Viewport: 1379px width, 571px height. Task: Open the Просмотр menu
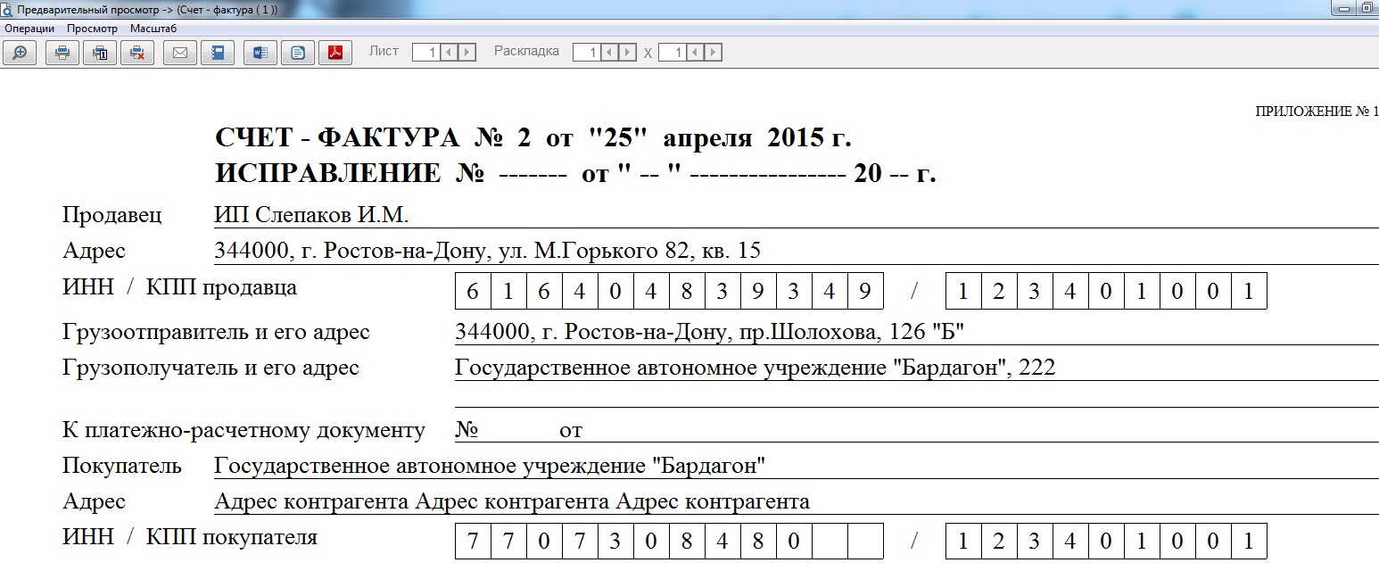tap(92, 29)
